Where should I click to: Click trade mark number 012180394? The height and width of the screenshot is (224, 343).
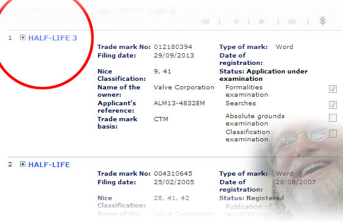(x=173, y=47)
